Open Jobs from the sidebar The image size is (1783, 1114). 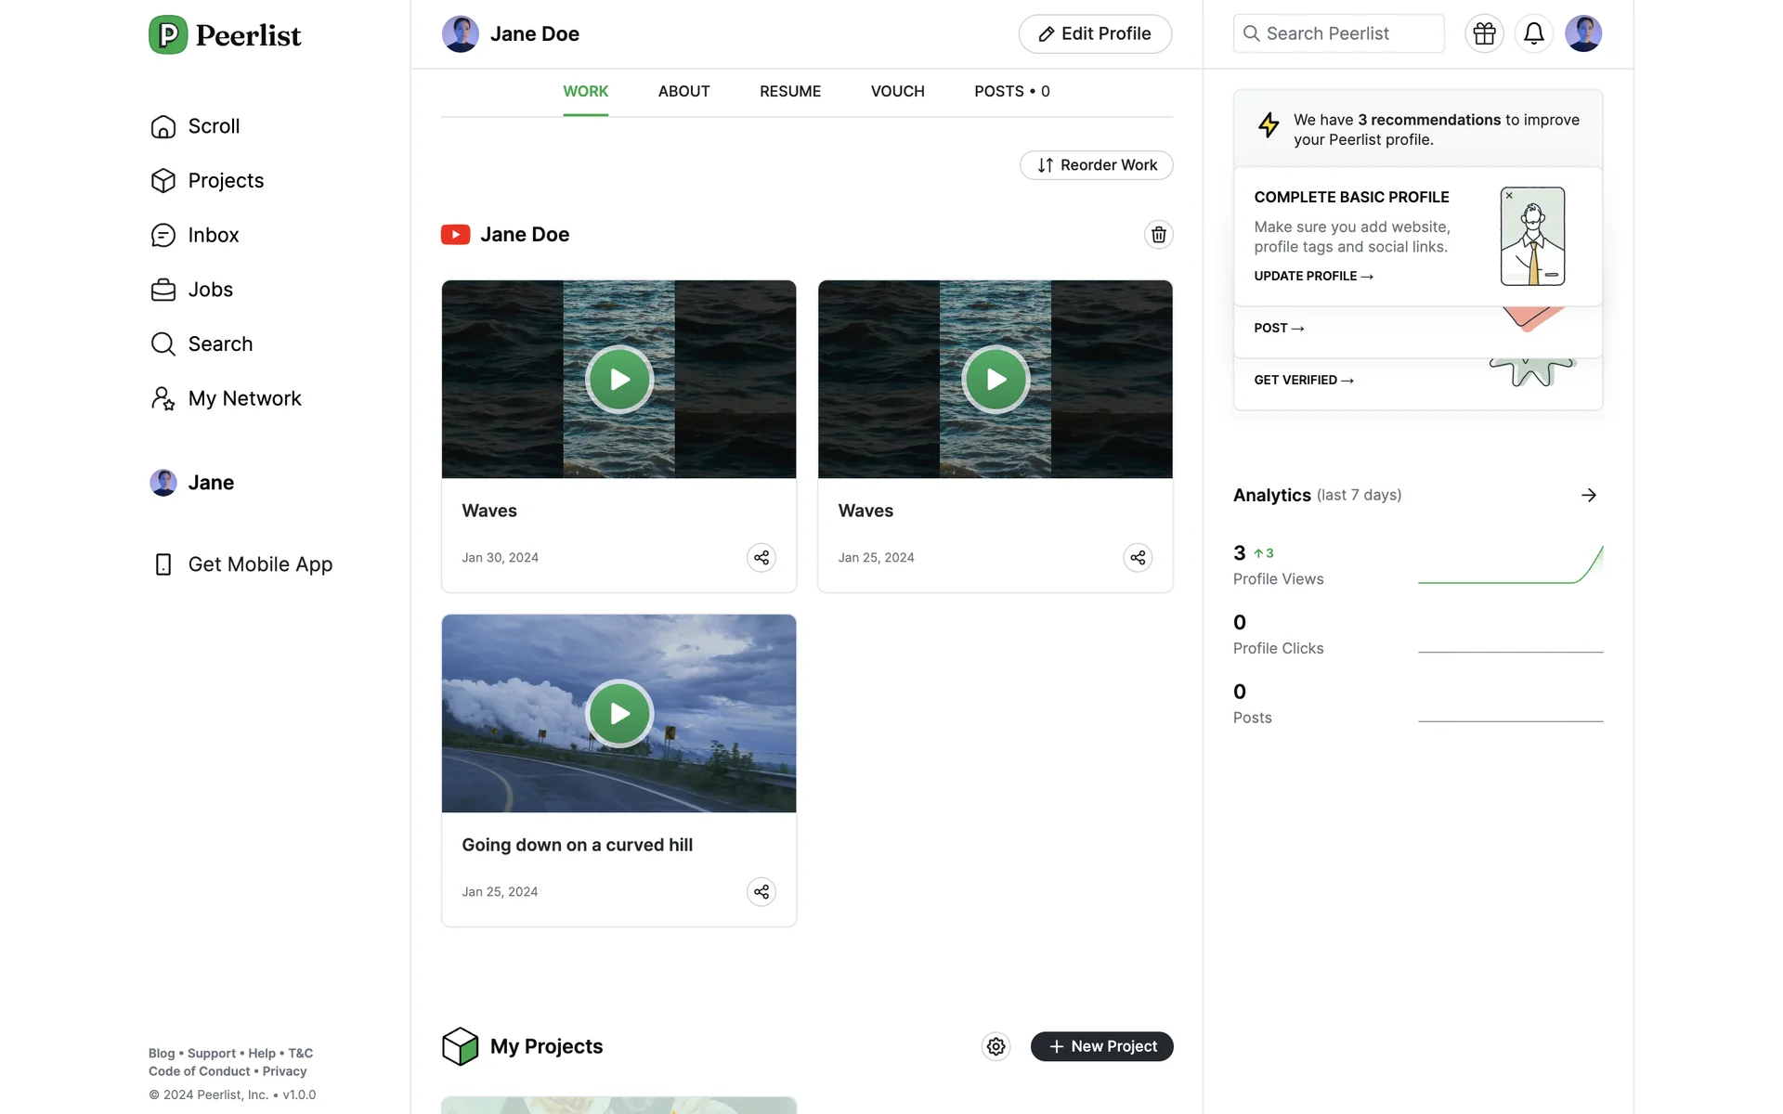[x=210, y=290]
